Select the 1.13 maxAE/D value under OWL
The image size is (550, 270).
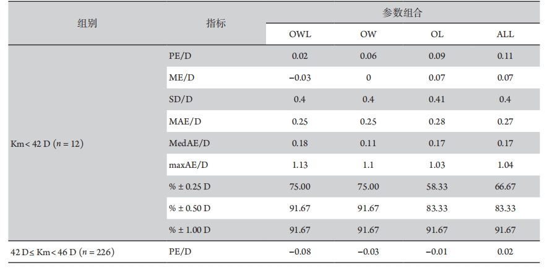[x=300, y=165]
